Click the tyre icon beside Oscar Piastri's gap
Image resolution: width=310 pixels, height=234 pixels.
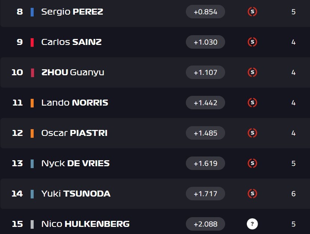tap(252, 133)
